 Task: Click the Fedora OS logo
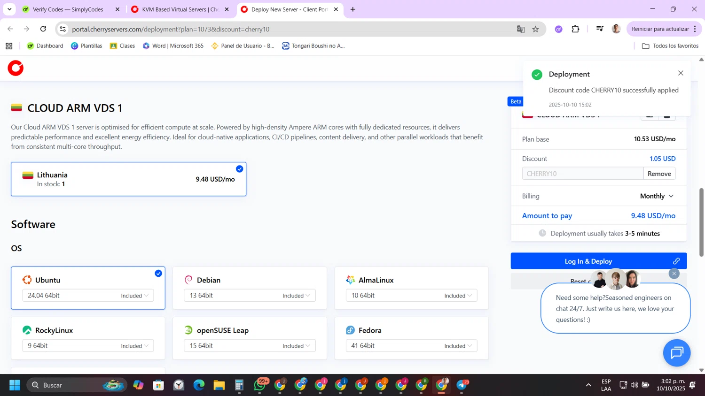(x=350, y=330)
